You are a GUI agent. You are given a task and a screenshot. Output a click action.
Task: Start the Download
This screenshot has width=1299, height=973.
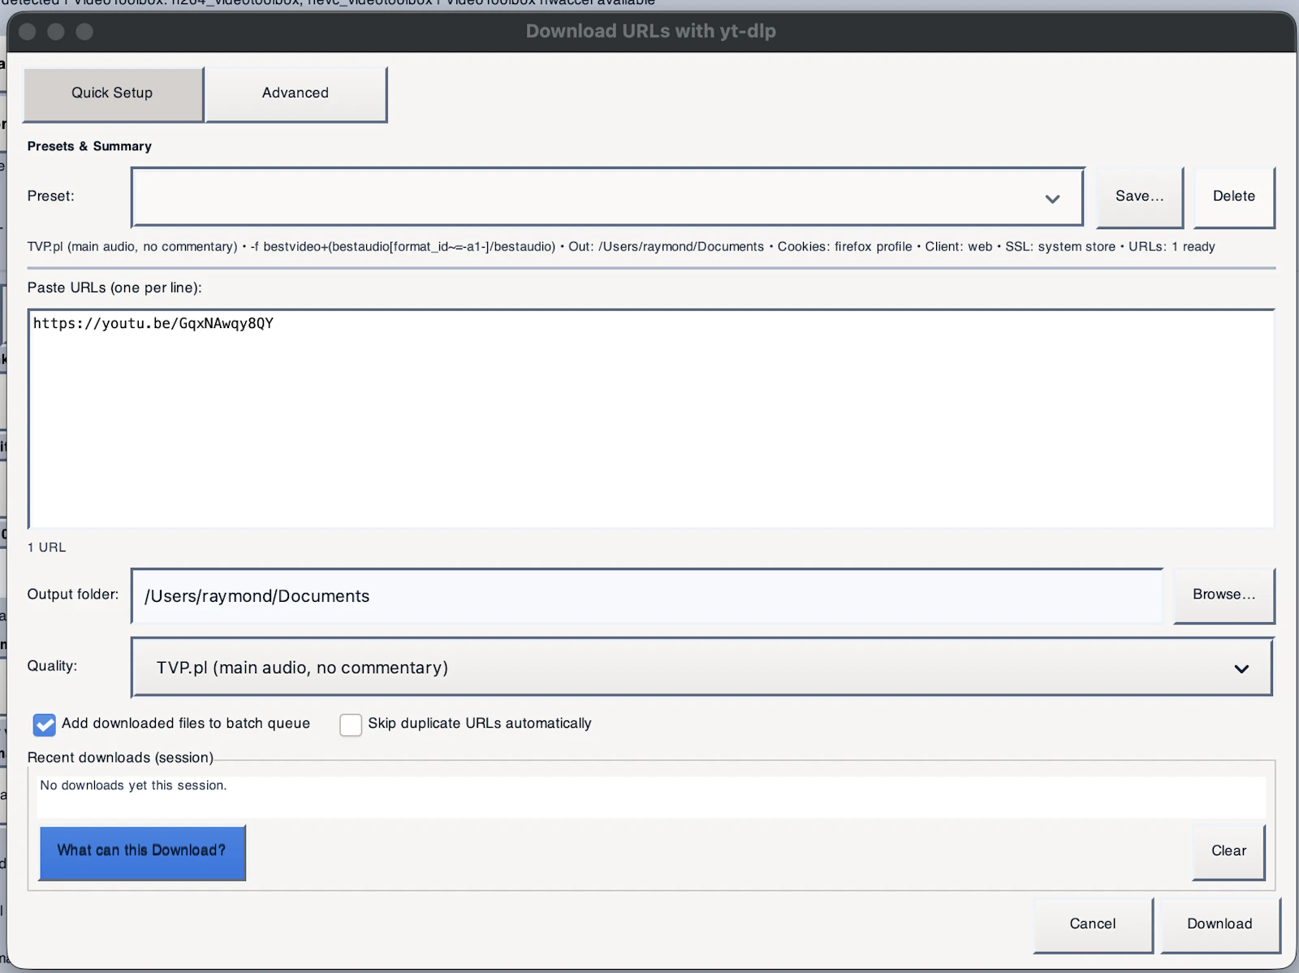point(1219,925)
